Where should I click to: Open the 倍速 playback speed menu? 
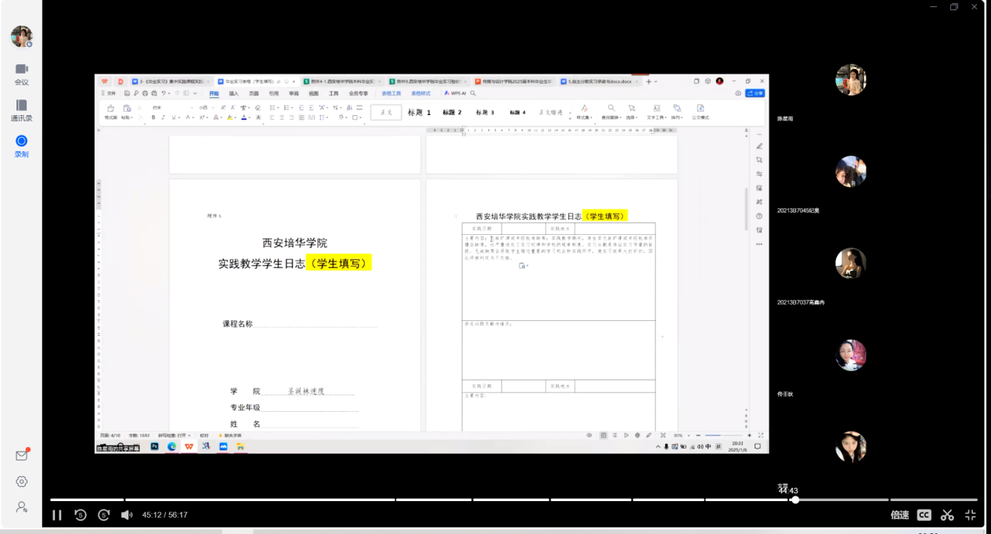[x=899, y=515]
